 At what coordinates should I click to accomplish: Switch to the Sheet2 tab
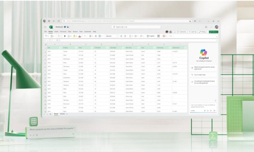tap(62, 114)
